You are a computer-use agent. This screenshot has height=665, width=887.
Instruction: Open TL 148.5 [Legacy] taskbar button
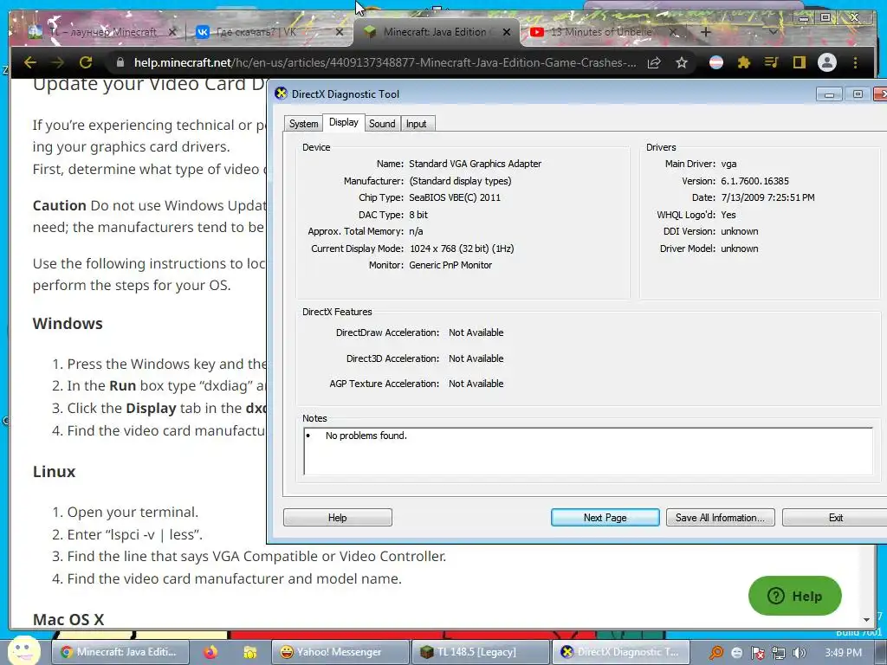click(x=481, y=652)
